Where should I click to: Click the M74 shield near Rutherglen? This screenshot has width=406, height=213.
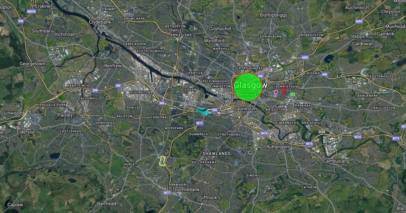[265, 133]
